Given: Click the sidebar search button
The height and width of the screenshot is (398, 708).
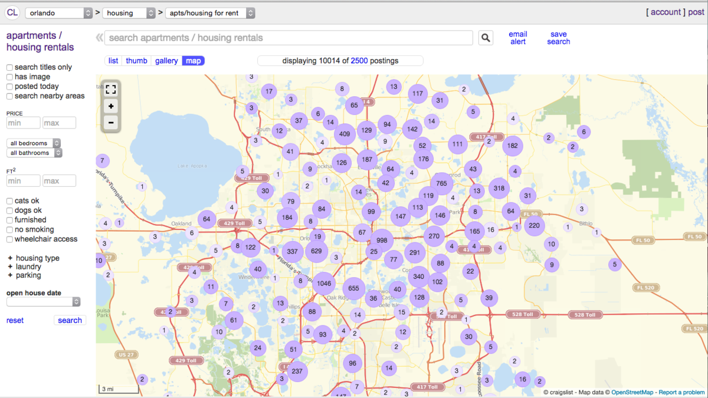Looking at the screenshot, I should [70, 320].
